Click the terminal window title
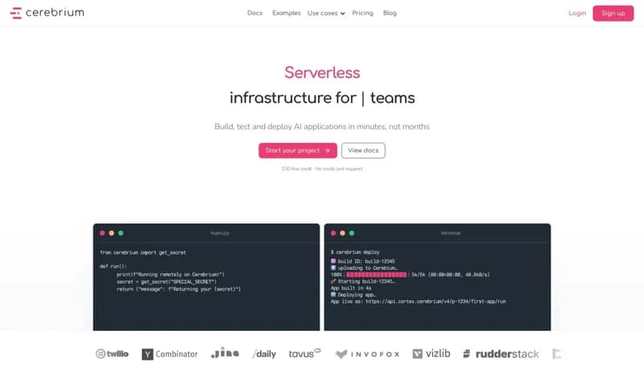This screenshot has width=644, height=368. pyautogui.click(x=451, y=233)
